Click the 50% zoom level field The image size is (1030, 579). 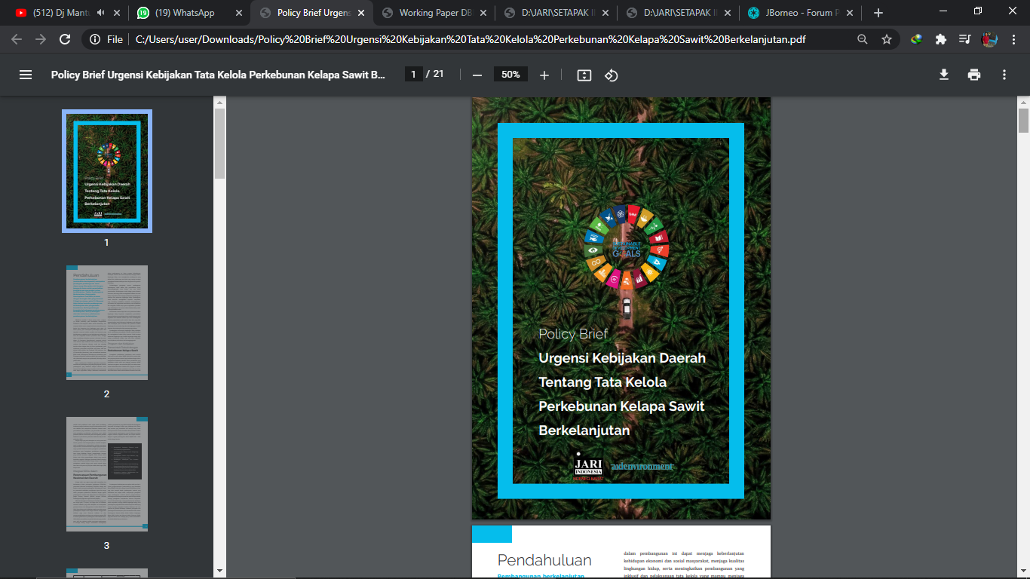[x=510, y=74]
